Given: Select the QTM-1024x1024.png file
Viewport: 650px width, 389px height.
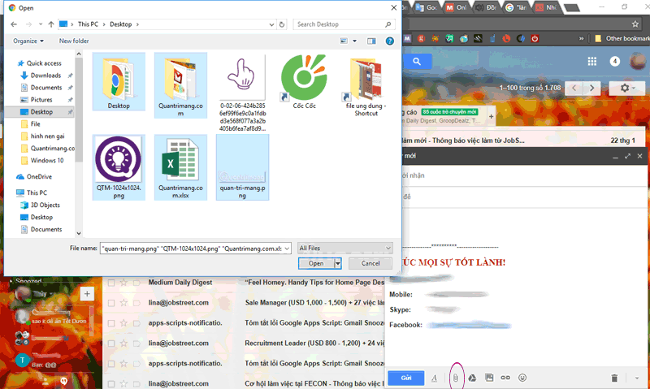Looking at the screenshot, I should (119, 167).
